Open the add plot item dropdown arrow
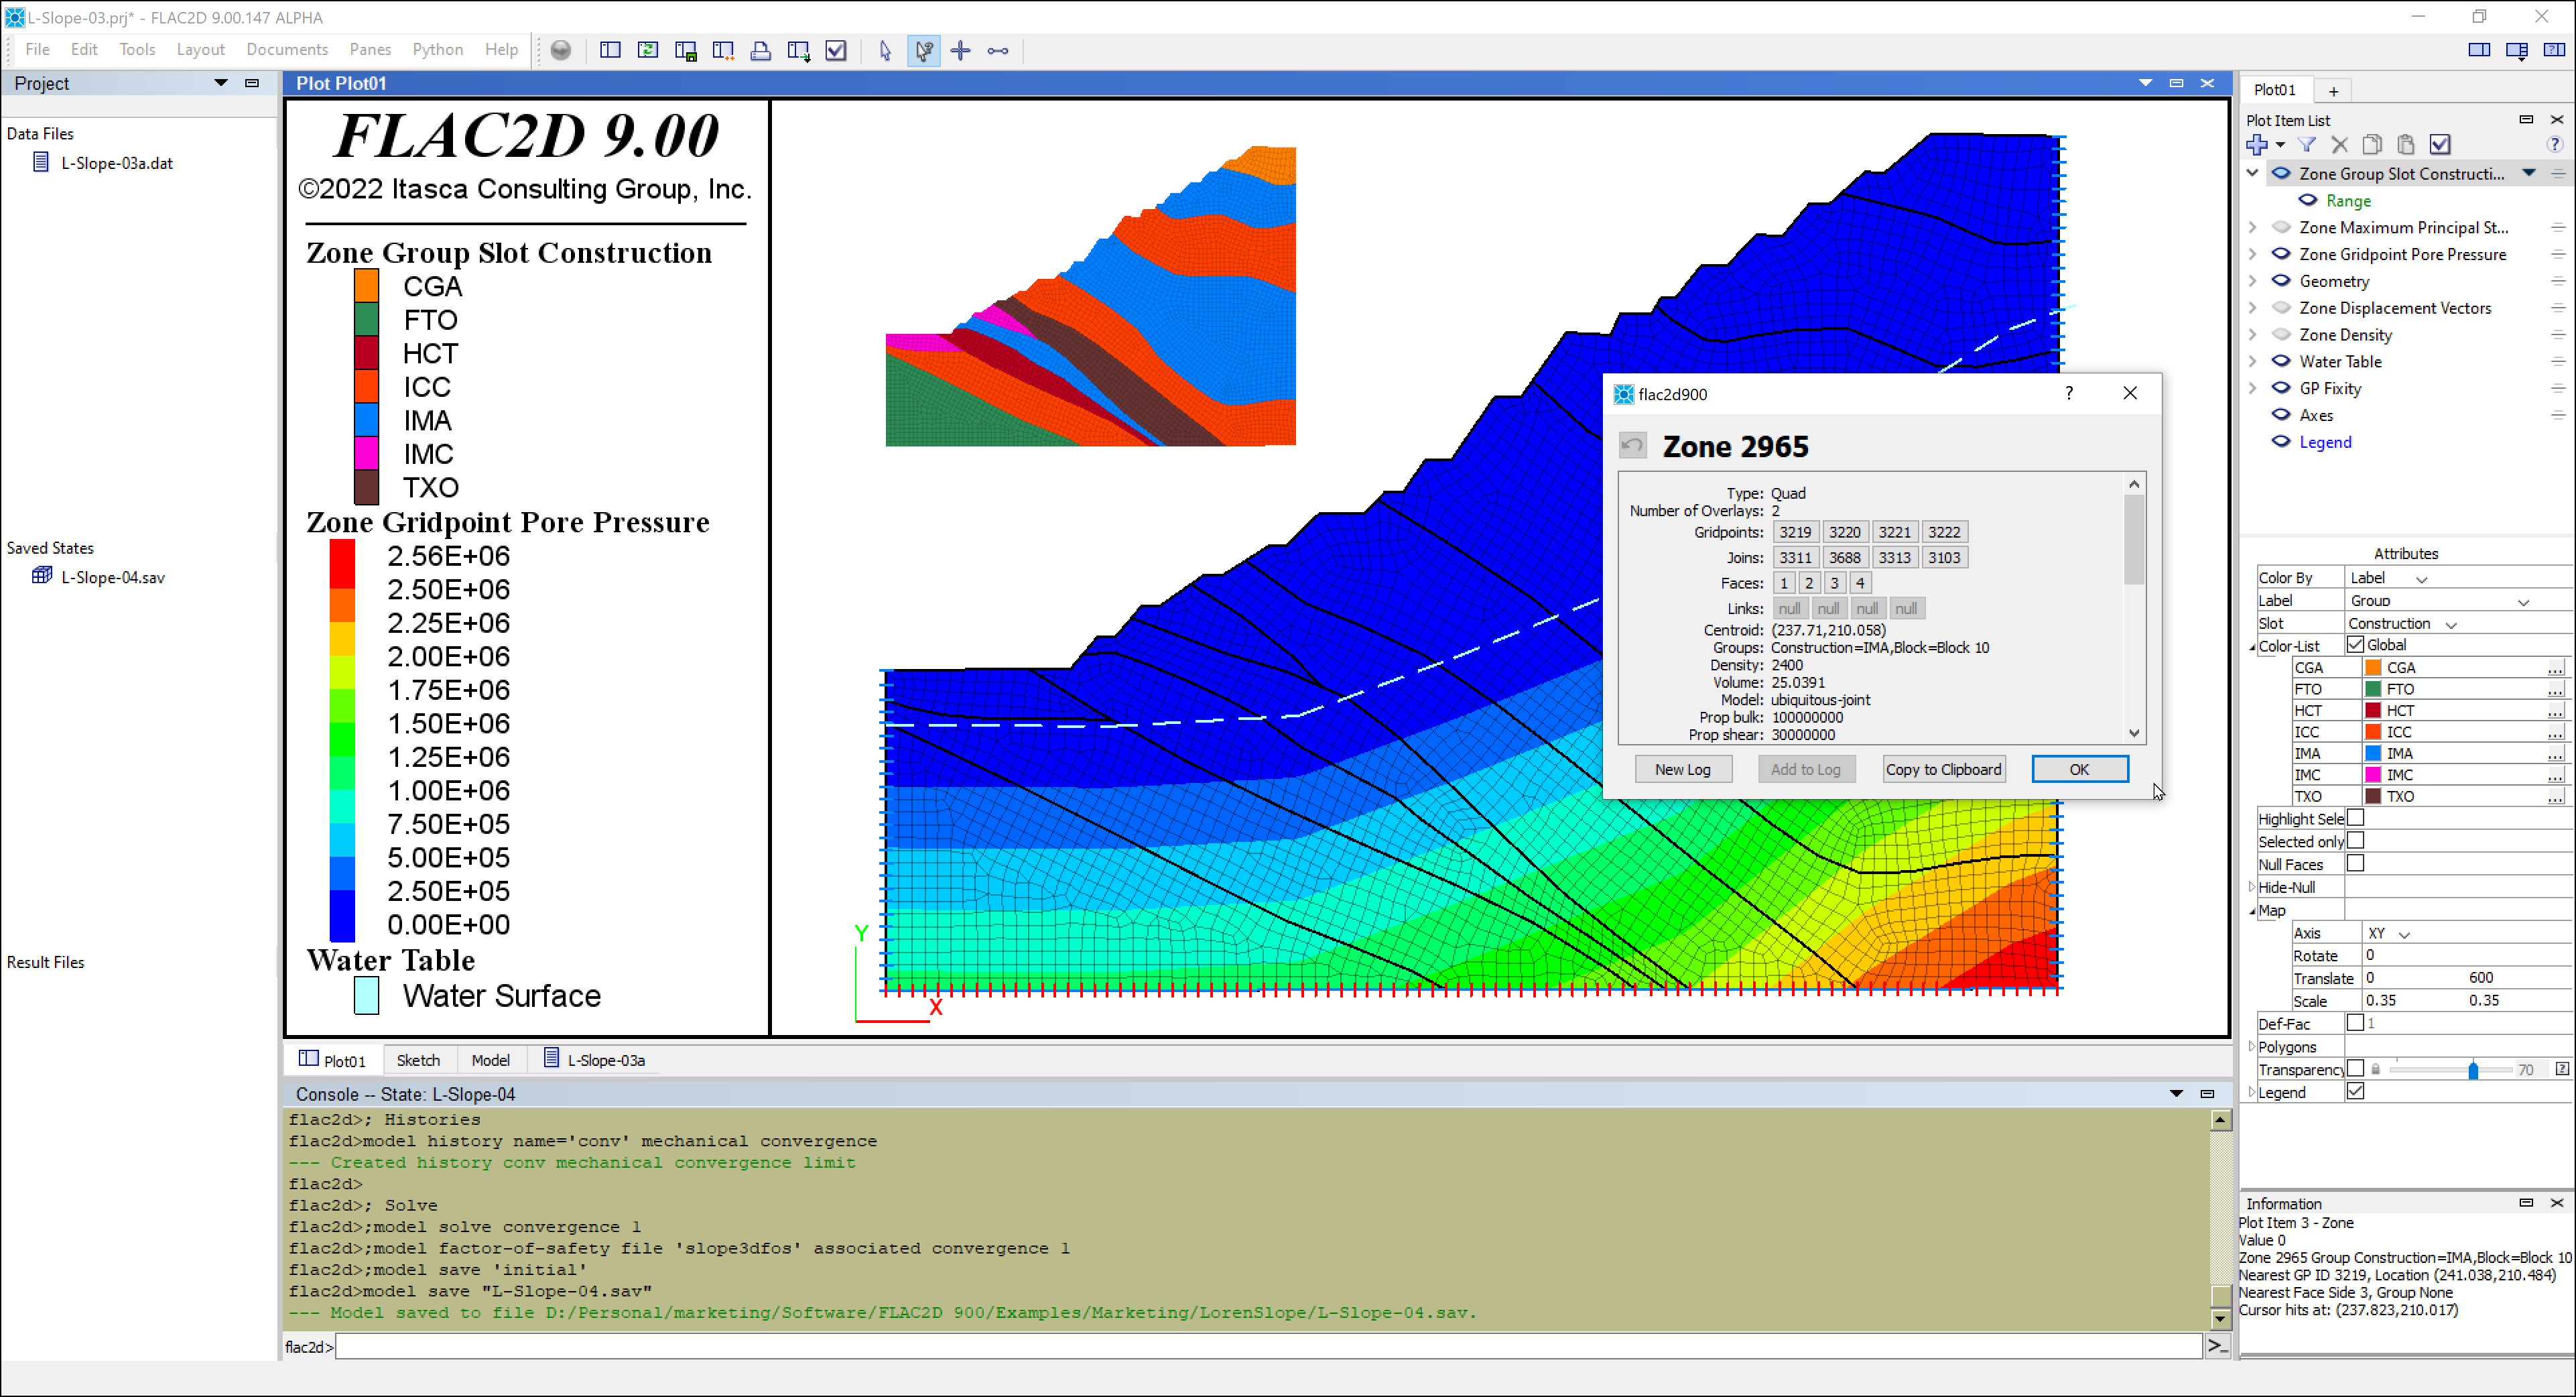 tap(2281, 146)
